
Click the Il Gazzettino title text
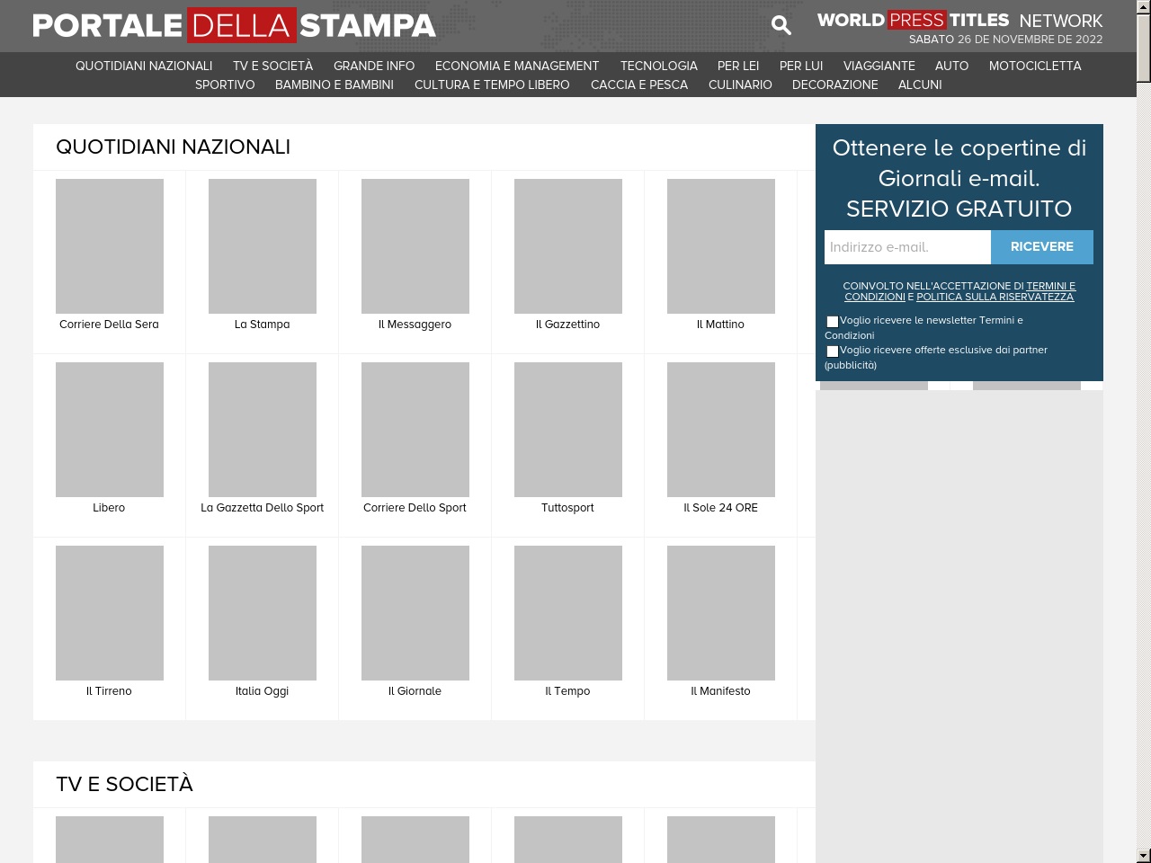567,325
